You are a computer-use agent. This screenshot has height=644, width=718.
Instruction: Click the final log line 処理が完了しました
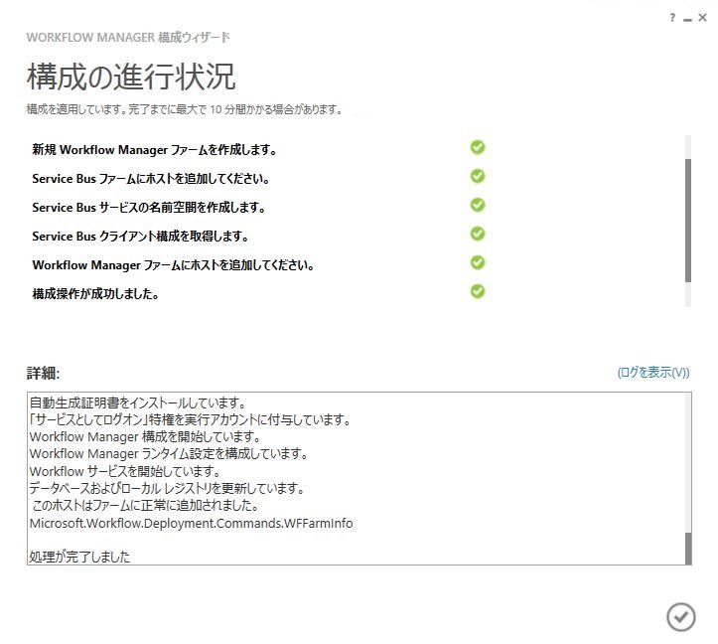pos(79,557)
